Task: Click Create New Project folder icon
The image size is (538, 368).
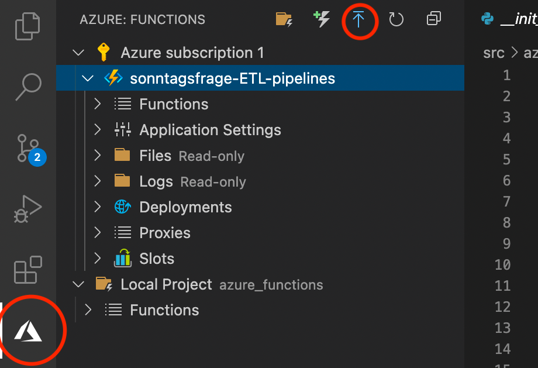Action: (x=284, y=20)
